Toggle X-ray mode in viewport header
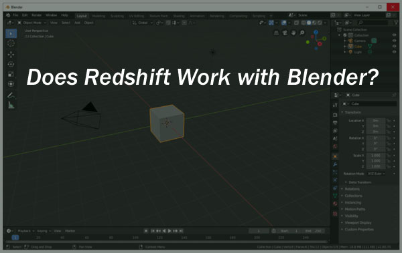 click(x=296, y=23)
